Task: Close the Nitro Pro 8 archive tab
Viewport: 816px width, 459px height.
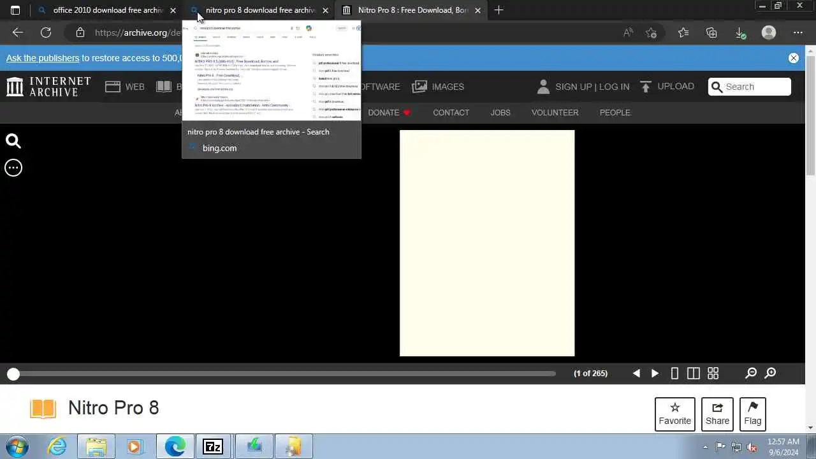Action: 477,10
